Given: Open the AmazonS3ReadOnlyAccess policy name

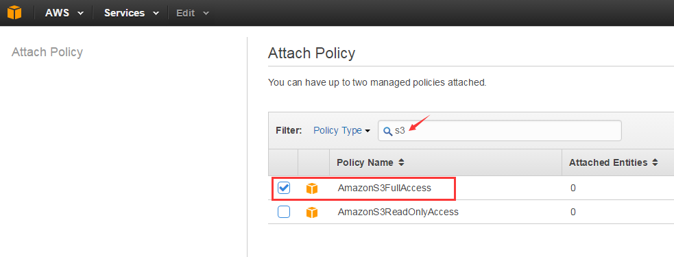Looking at the screenshot, I should (398, 212).
